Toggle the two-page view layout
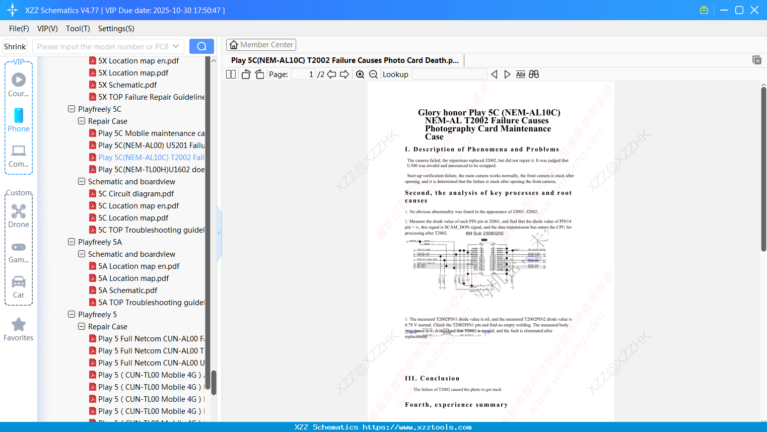Image resolution: width=767 pixels, height=432 pixels. tap(231, 75)
